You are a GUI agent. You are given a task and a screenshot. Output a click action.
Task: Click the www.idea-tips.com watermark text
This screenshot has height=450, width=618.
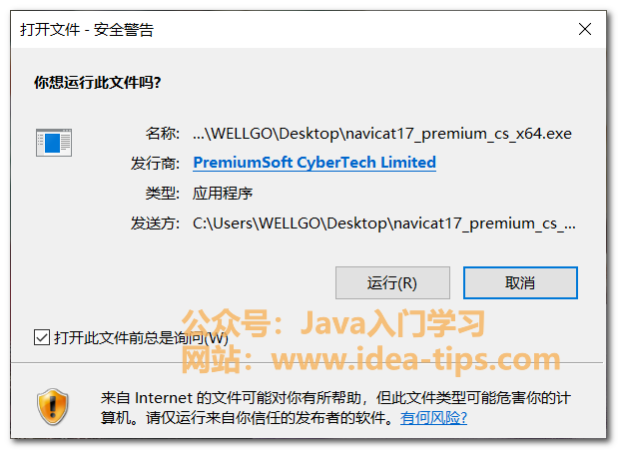[x=415, y=358]
